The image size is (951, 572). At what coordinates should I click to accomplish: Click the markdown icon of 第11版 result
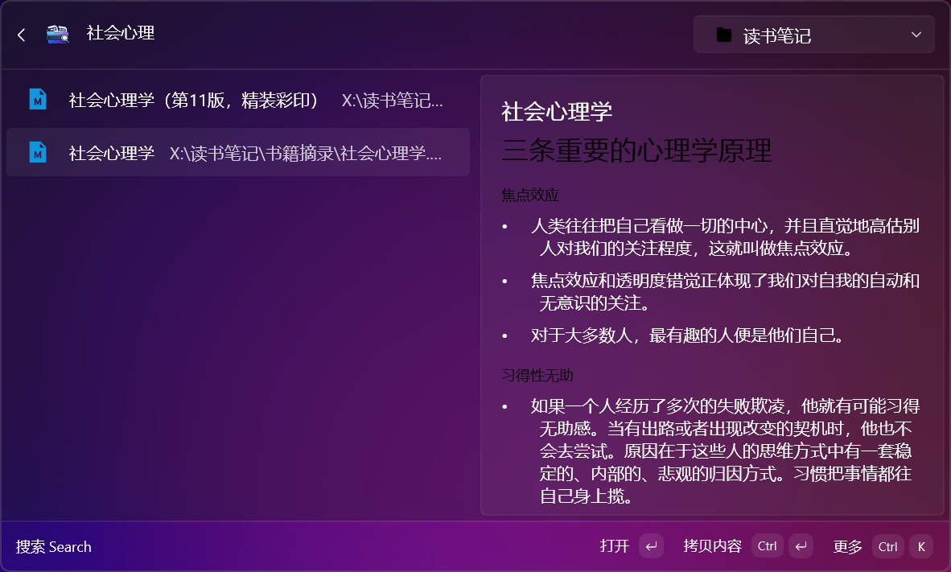coord(38,100)
